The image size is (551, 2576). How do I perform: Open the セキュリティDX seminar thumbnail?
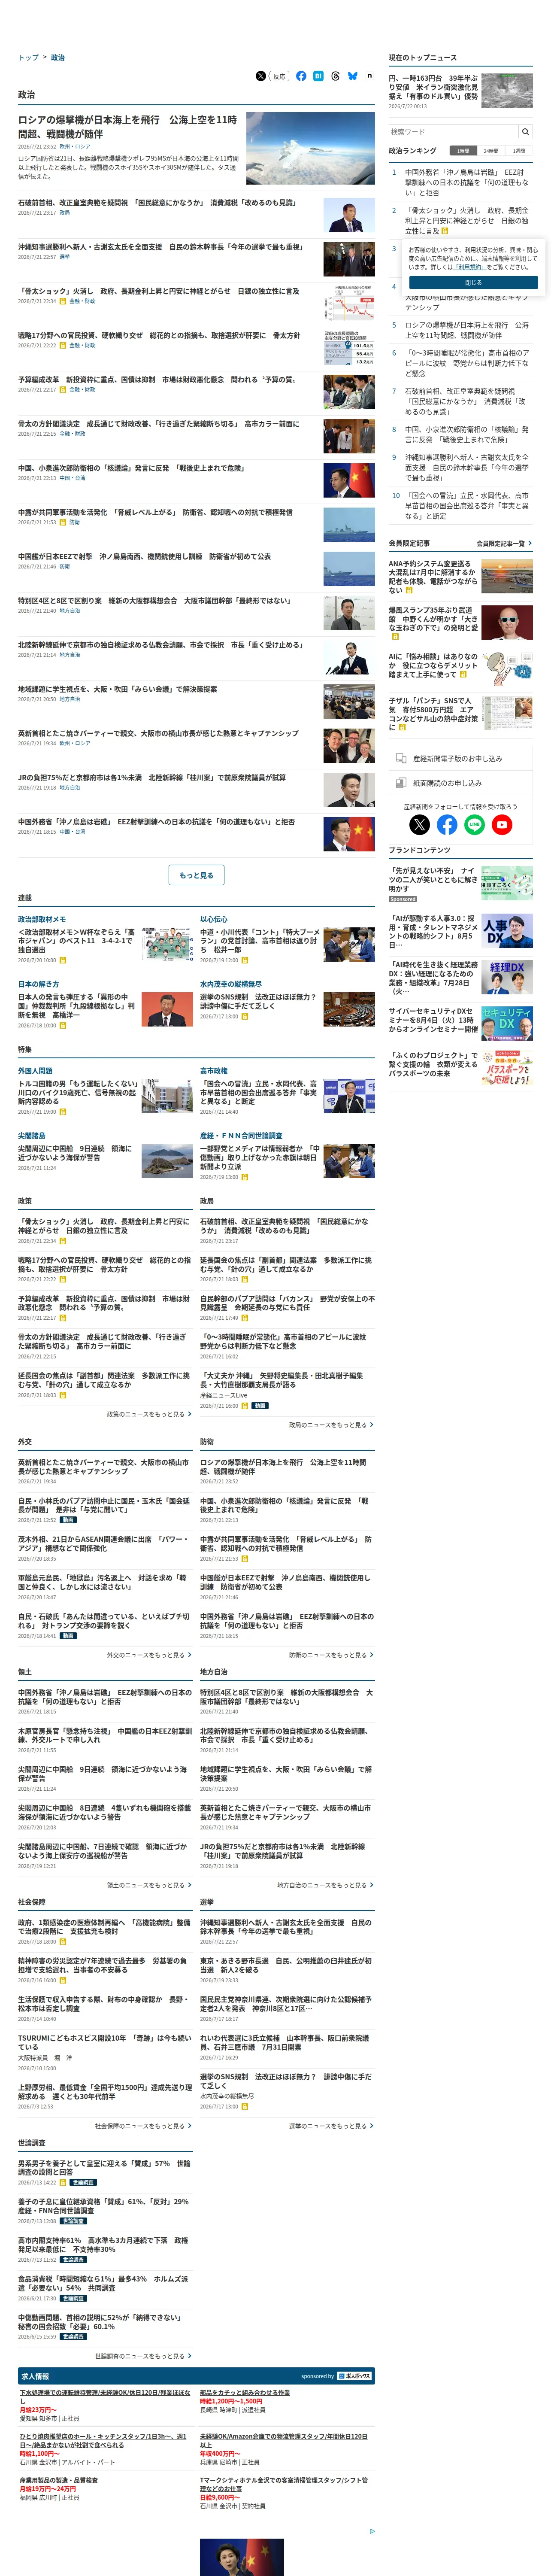coord(507,1023)
